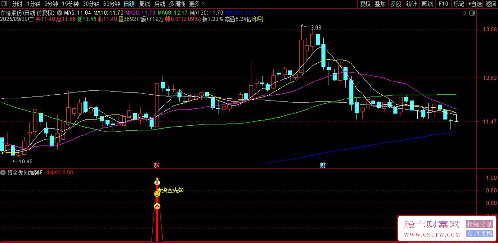Click the 开11.48 opening price value

coord(45,19)
